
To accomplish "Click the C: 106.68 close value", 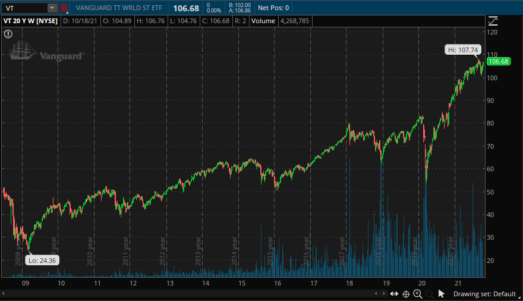I will (x=216, y=21).
